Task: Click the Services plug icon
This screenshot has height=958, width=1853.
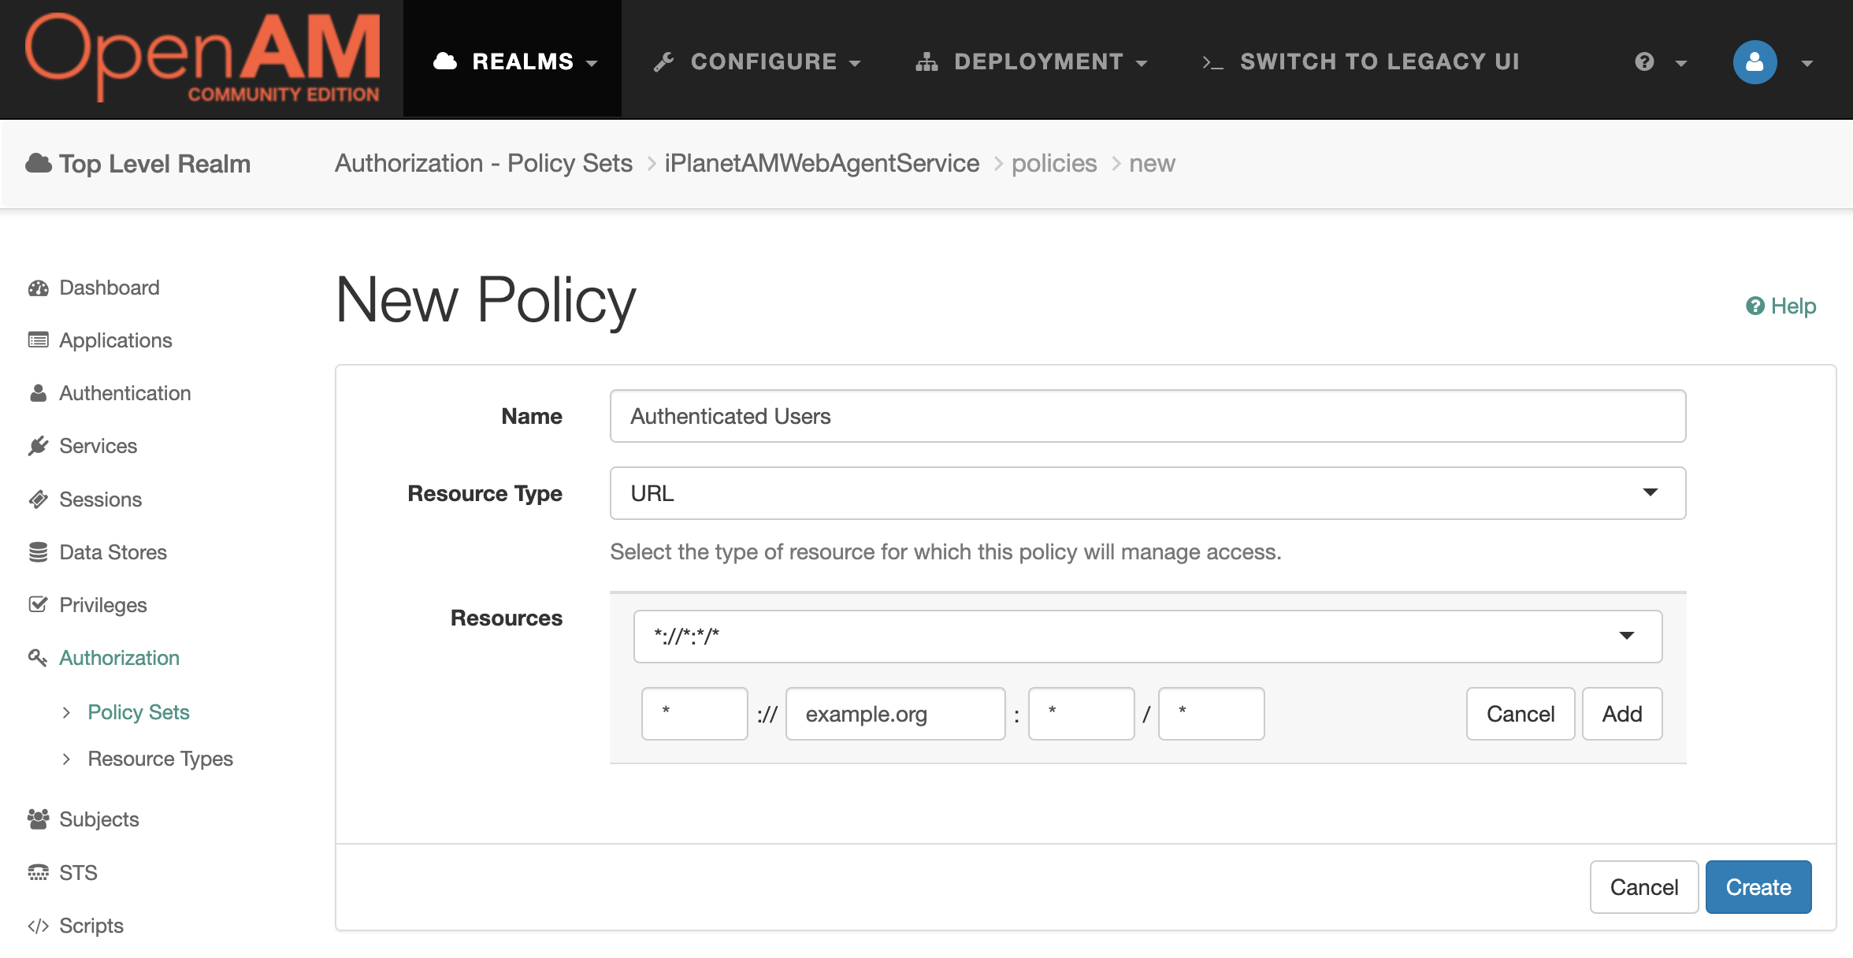Action: [38, 447]
